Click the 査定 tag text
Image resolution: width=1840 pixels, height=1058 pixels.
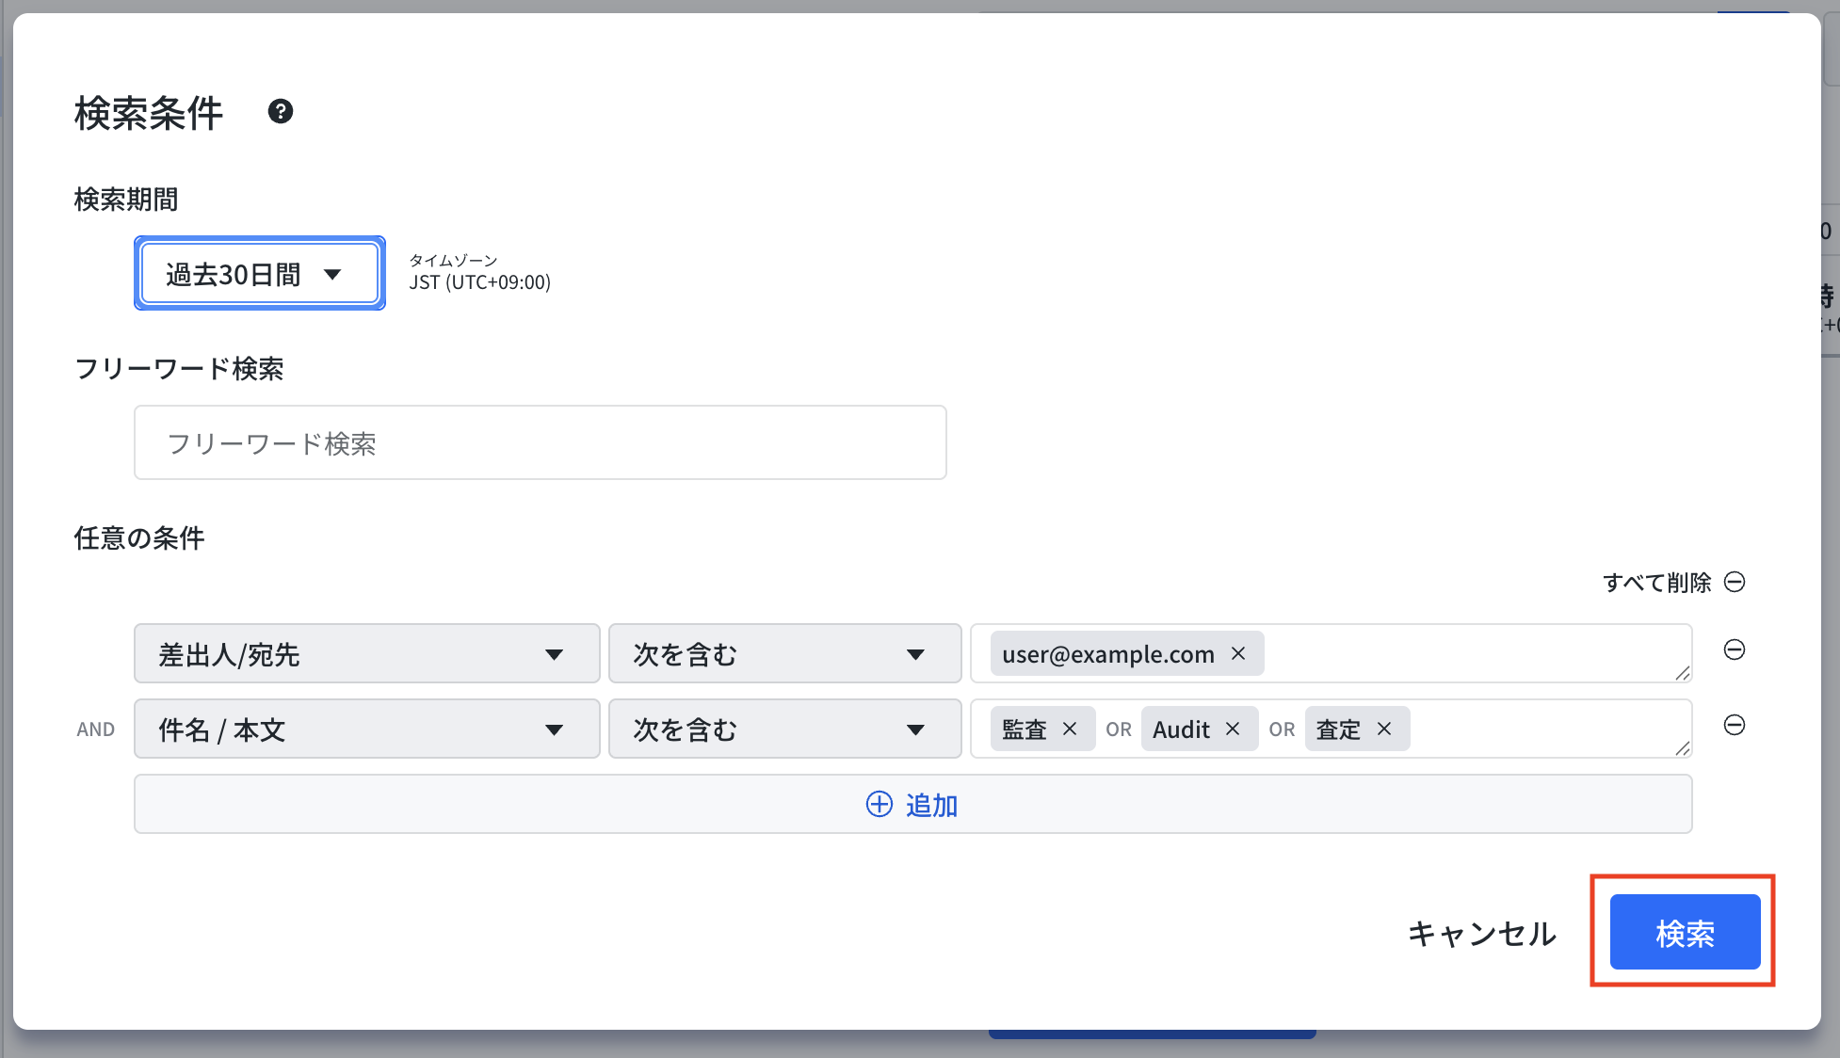coord(1338,729)
